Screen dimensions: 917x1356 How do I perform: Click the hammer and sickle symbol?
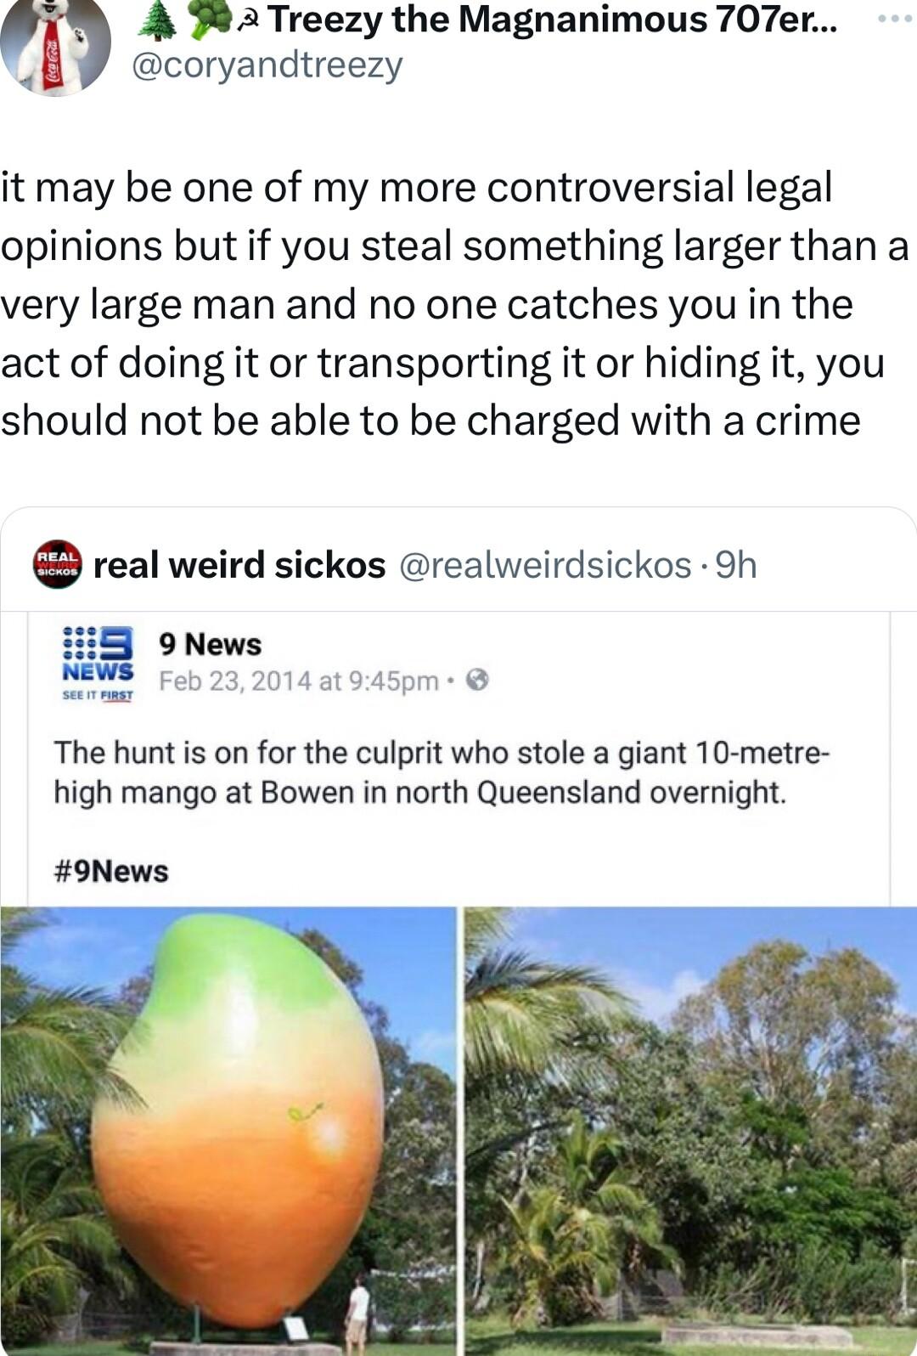249,21
